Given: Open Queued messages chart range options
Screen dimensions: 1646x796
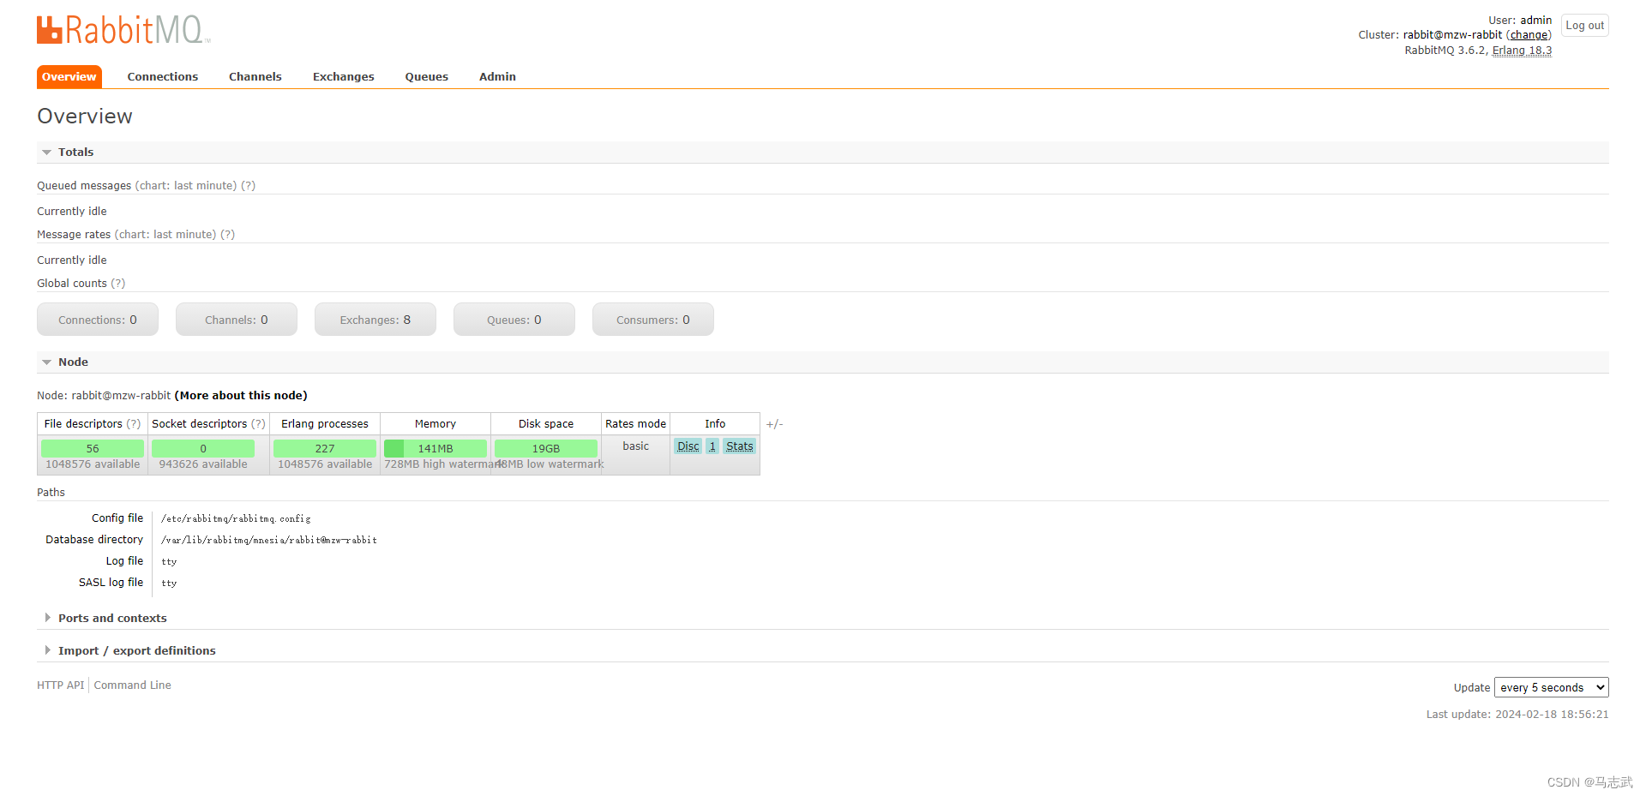Looking at the screenshot, I should point(186,186).
